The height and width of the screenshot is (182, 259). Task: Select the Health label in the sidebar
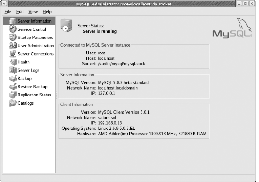[23, 62]
